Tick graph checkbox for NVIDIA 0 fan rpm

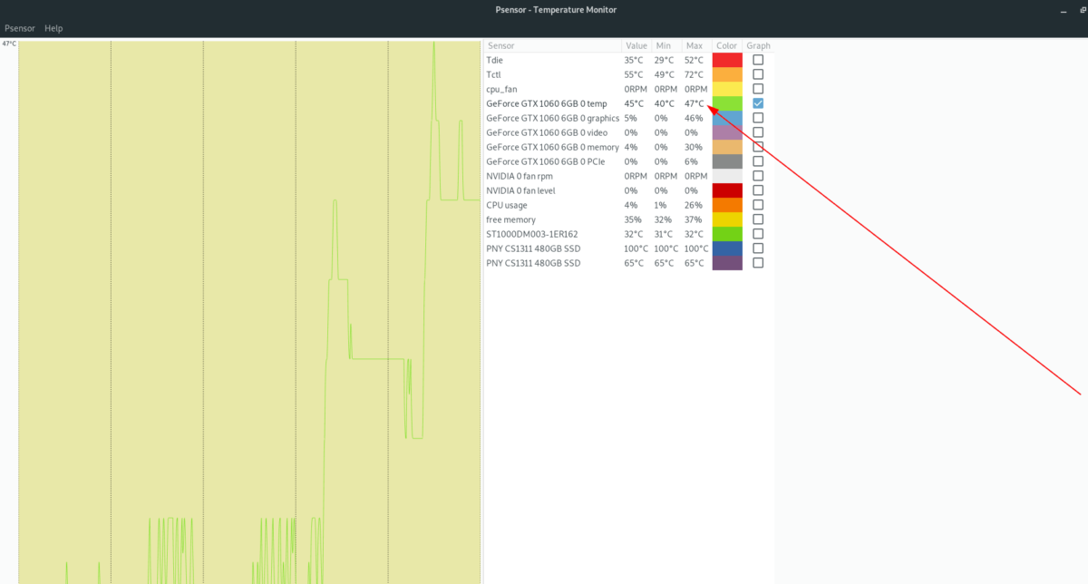[758, 176]
